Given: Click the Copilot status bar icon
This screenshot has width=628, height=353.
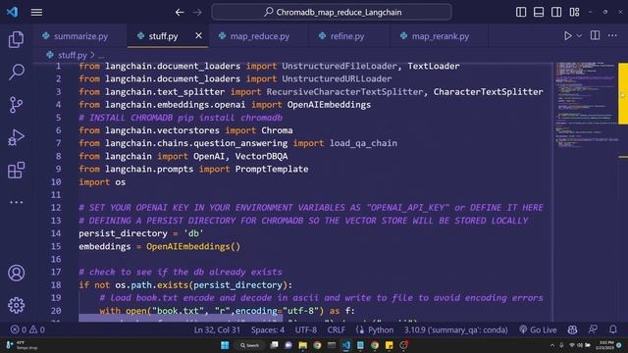Looking at the screenshot, I should click(572, 329).
